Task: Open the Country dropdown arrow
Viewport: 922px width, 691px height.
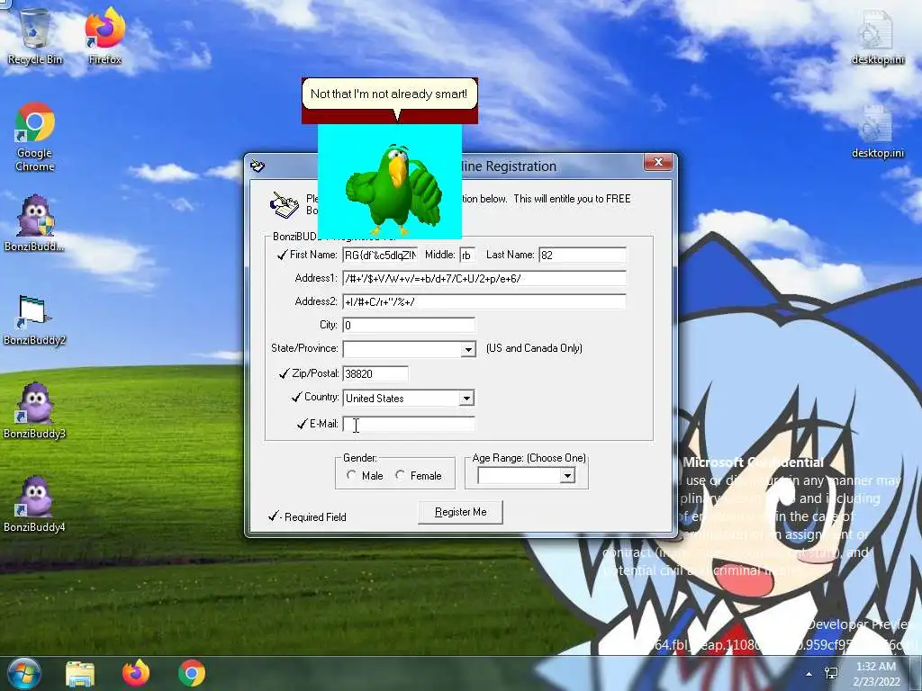Action: tap(466, 398)
